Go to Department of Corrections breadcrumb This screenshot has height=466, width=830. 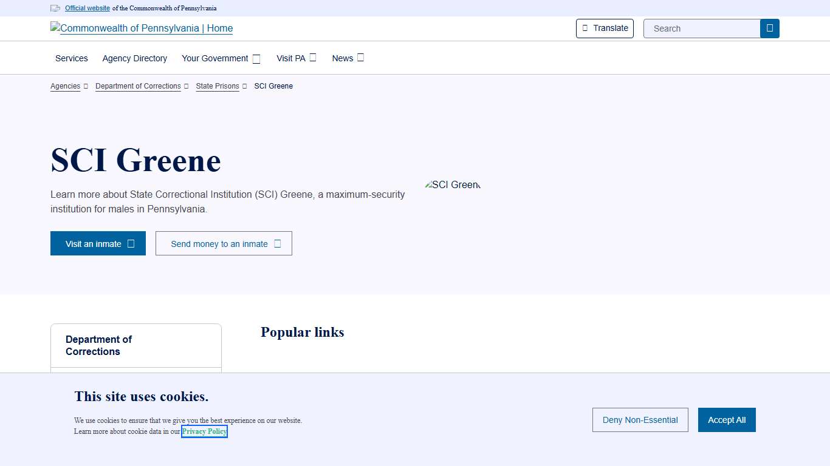tap(138, 86)
